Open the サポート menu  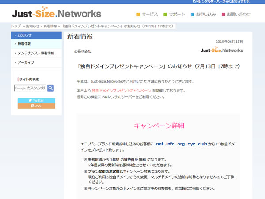pyautogui.click(x=177, y=15)
